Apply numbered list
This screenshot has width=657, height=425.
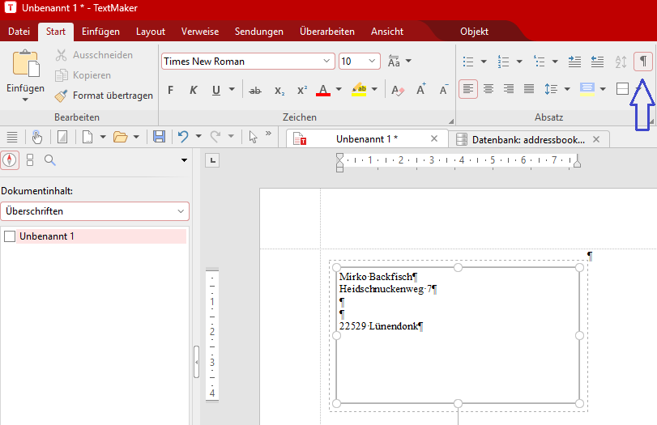point(503,62)
